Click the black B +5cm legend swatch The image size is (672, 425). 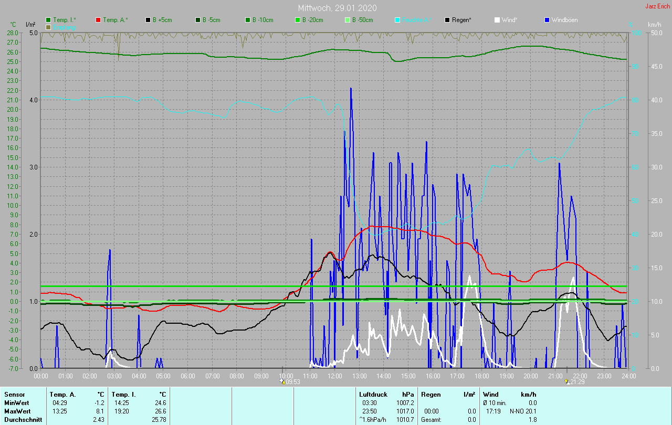pyautogui.click(x=148, y=20)
